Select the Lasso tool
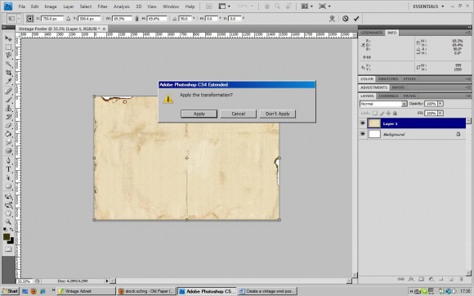The width and height of the screenshot is (474, 296). click(8, 56)
